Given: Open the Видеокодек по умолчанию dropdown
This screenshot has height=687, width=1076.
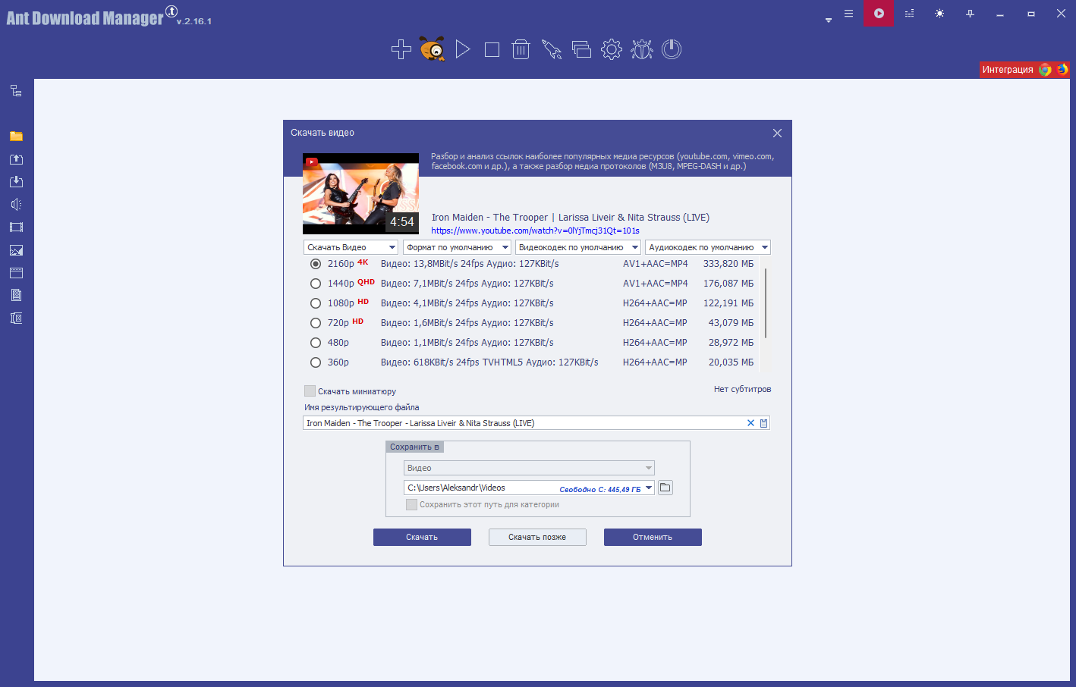Looking at the screenshot, I should click(578, 247).
